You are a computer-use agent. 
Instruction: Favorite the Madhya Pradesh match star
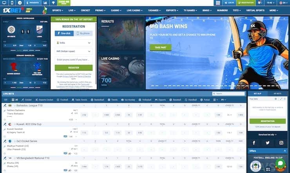5,153
